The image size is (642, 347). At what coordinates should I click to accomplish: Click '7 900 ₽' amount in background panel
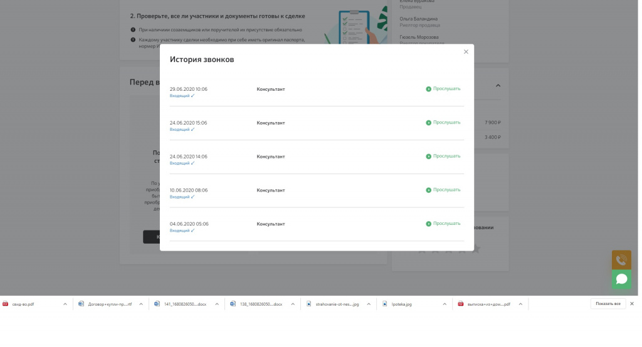[493, 122]
